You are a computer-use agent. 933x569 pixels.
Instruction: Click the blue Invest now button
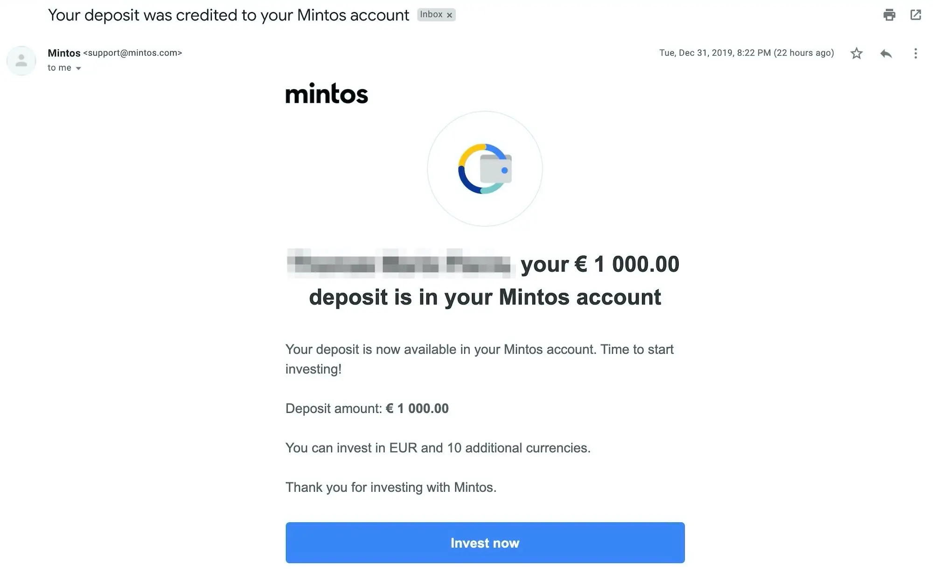(485, 542)
